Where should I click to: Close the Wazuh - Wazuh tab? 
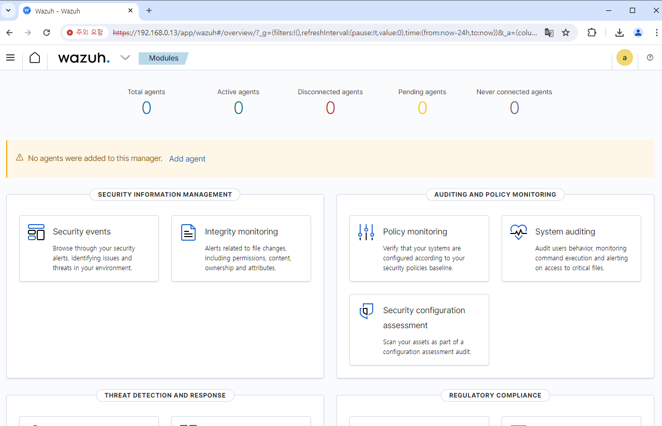130,10
